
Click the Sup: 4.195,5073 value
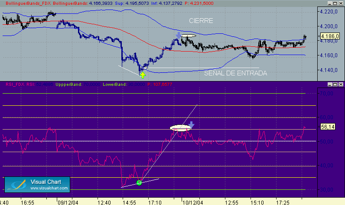pos(132,3)
